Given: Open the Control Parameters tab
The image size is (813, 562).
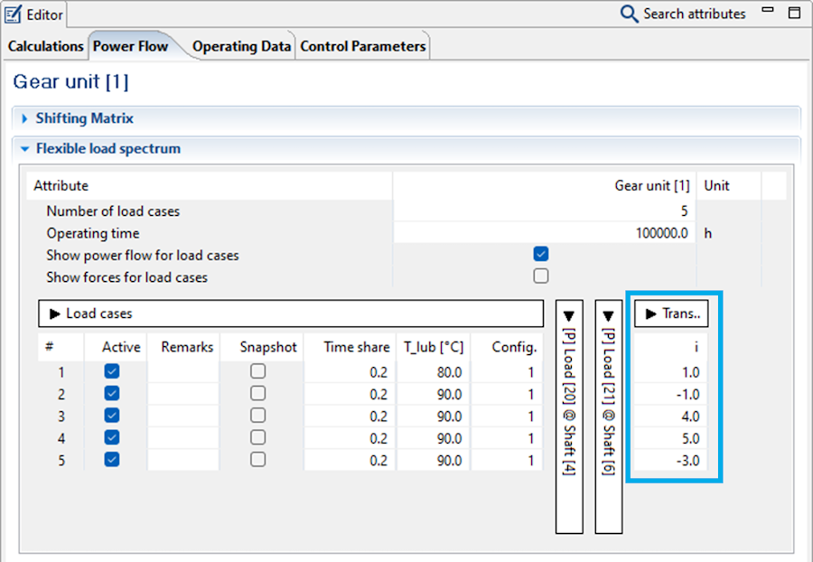Looking at the screenshot, I should [362, 46].
